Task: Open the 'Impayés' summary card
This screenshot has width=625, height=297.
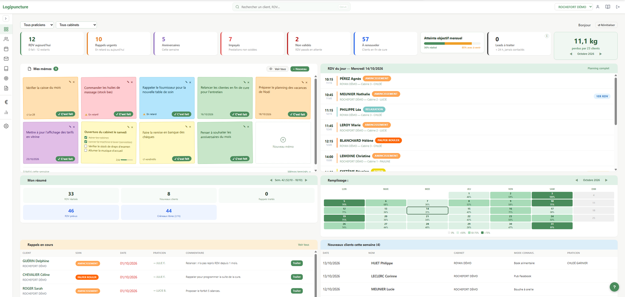Action: [x=252, y=44]
